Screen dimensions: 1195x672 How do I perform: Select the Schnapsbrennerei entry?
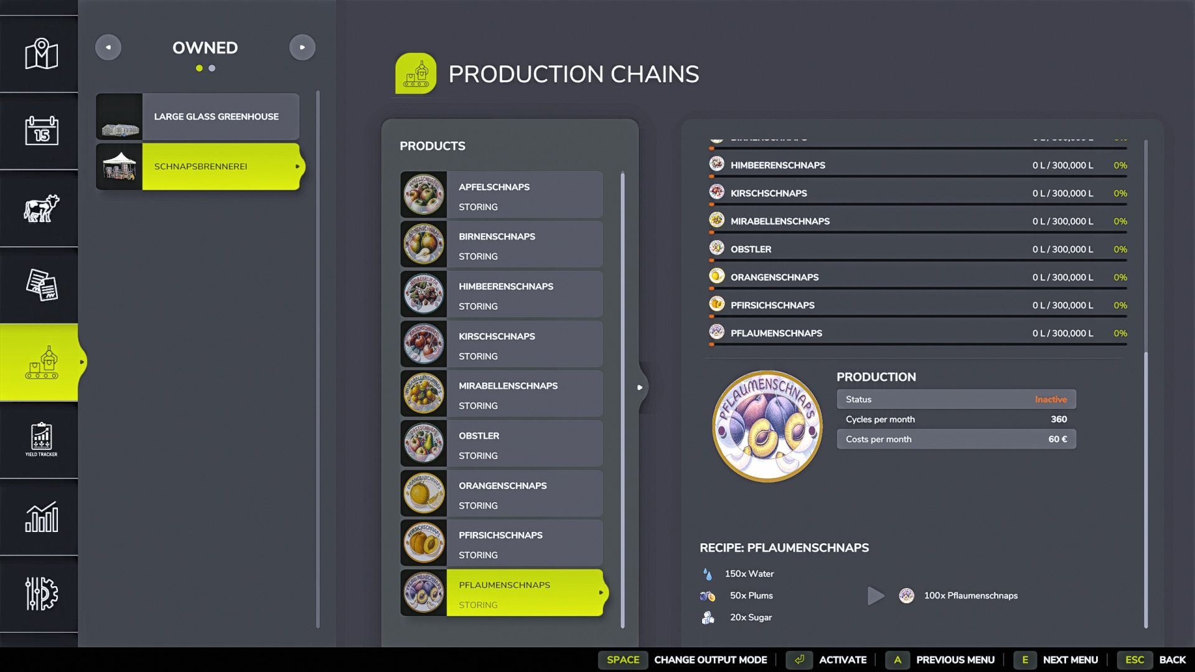[x=198, y=167]
